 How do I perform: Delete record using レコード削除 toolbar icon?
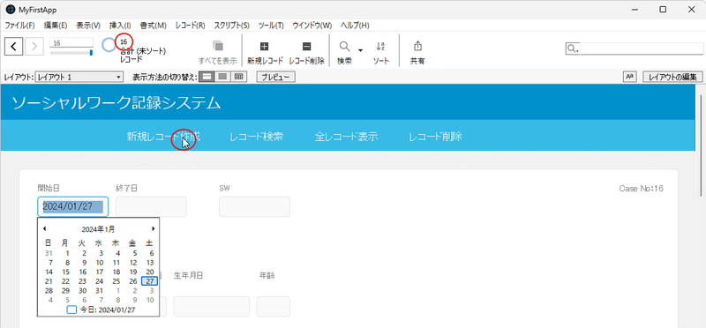click(306, 47)
